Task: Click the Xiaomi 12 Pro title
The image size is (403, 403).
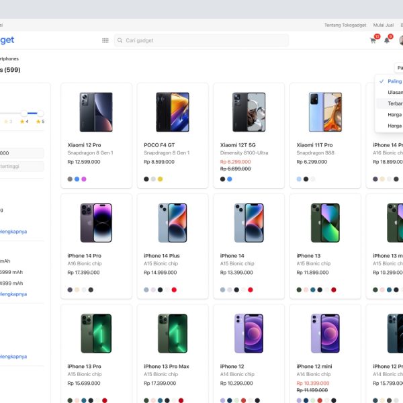Action: click(x=84, y=145)
